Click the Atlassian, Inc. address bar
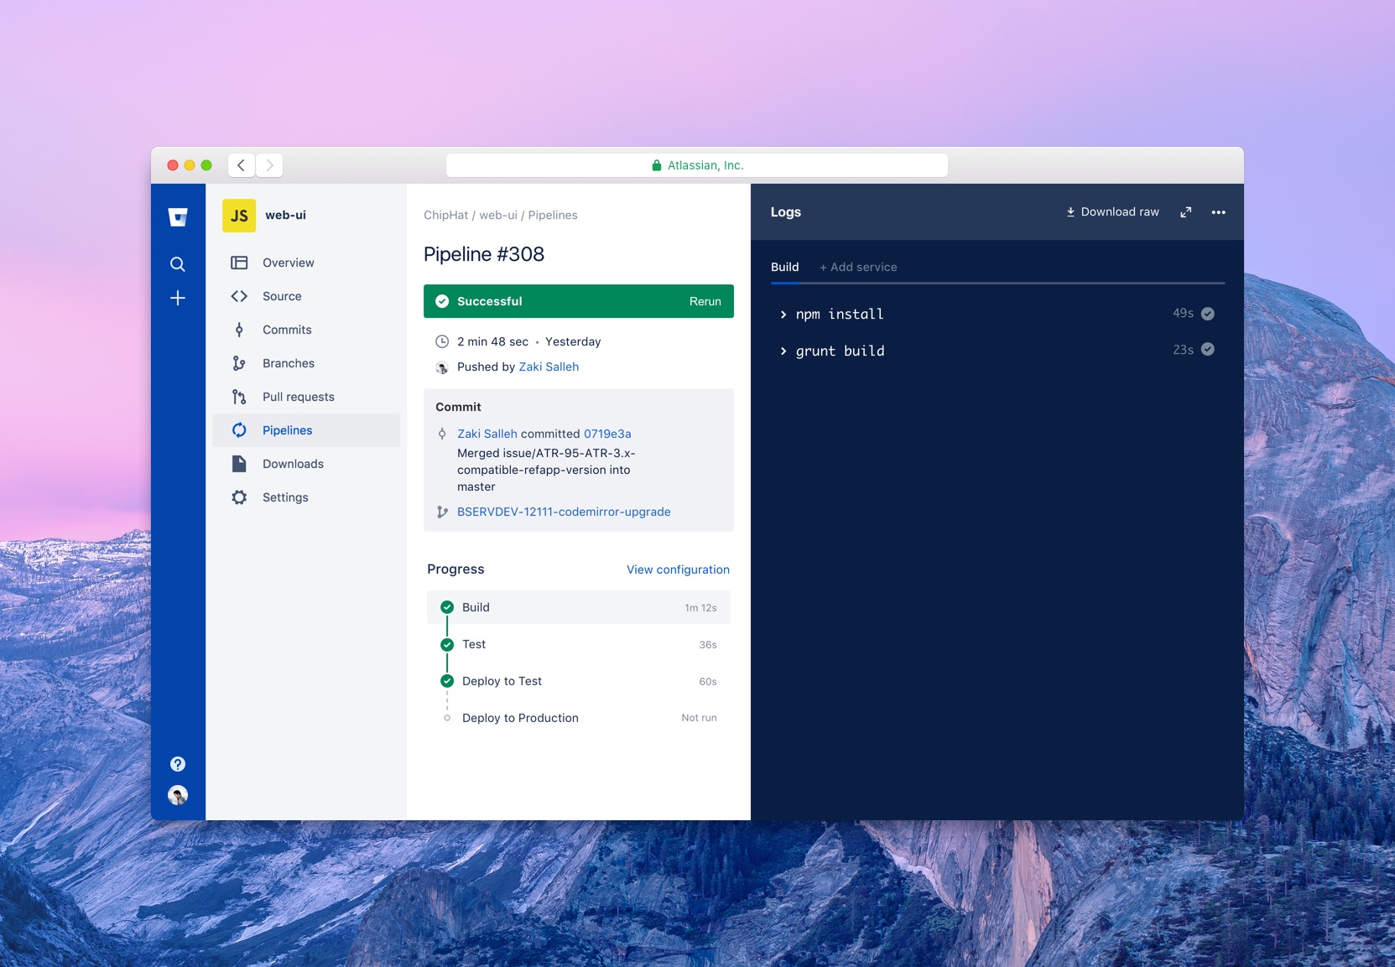This screenshot has width=1395, height=967. tap(697, 165)
